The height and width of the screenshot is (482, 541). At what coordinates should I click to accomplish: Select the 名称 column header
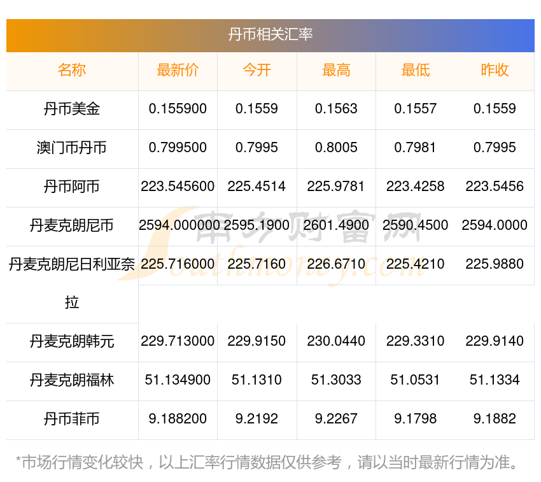pos(72,70)
